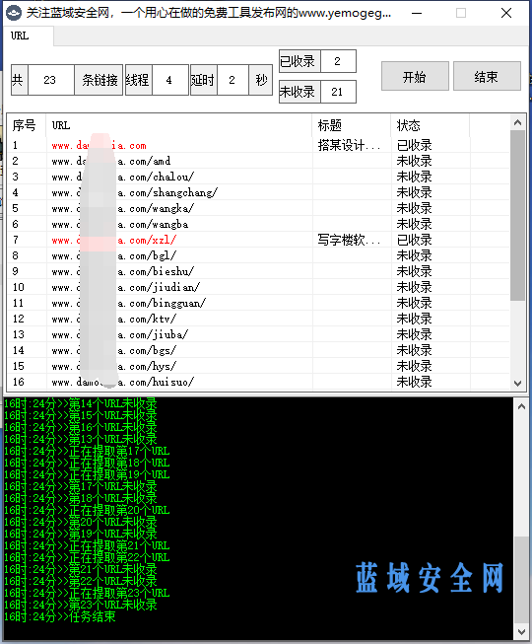Select row 7 with the /xzl/ URL
Viewport: 532px width, 644px height.
click(258, 240)
